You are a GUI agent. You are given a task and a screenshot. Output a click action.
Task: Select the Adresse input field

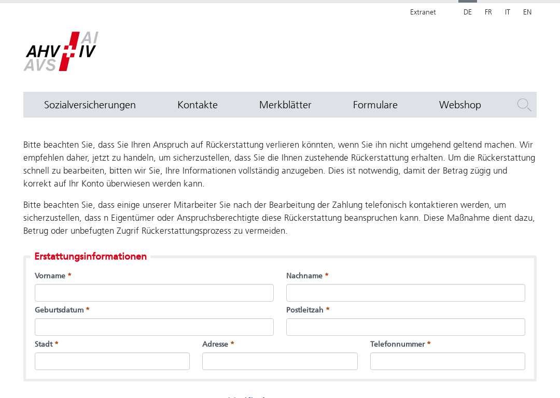280,361
